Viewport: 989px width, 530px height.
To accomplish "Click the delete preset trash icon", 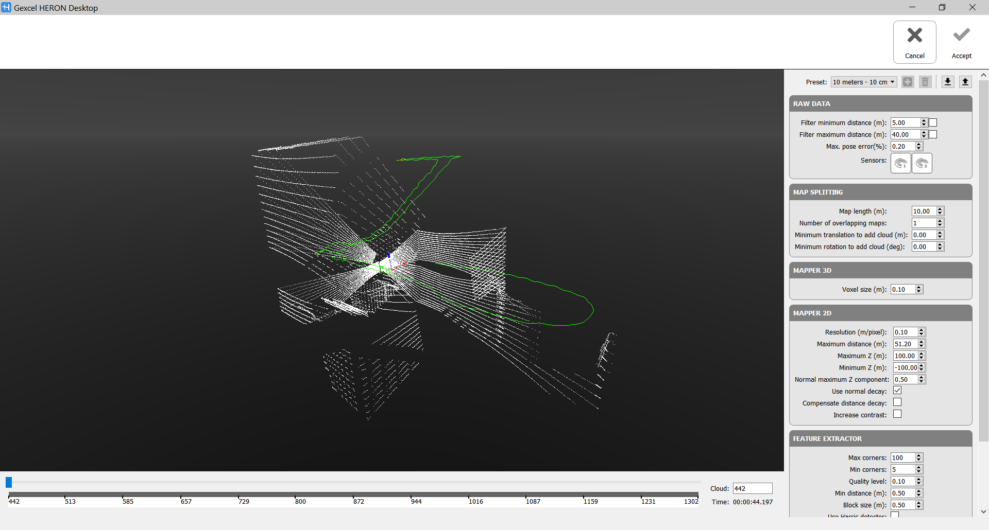I will click(x=925, y=82).
